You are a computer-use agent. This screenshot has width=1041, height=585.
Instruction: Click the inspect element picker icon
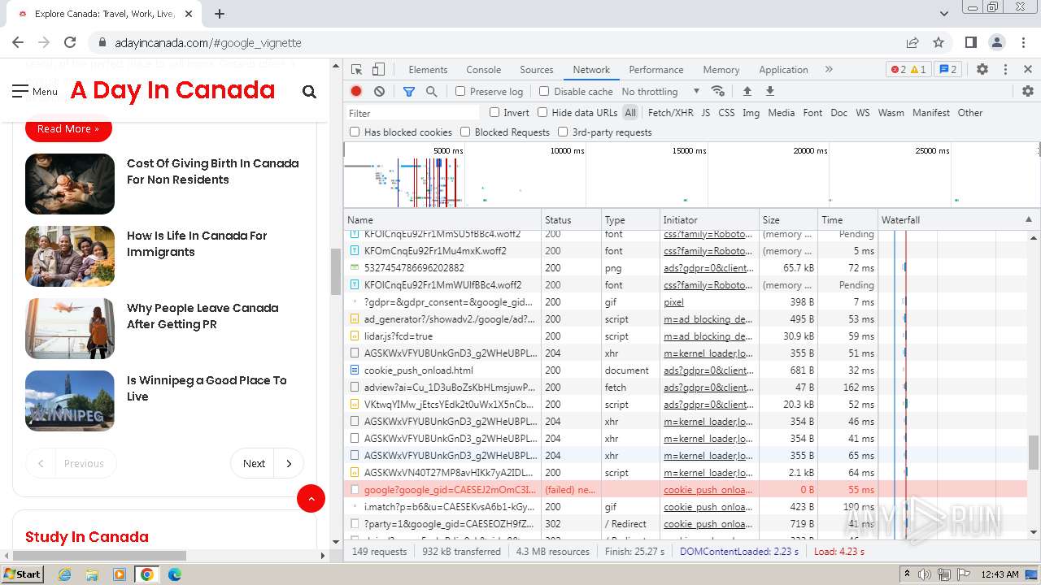point(357,70)
